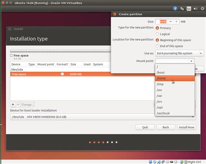Sort by Used column header
The height and width of the screenshot is (164, 206).
pos(87,64)
